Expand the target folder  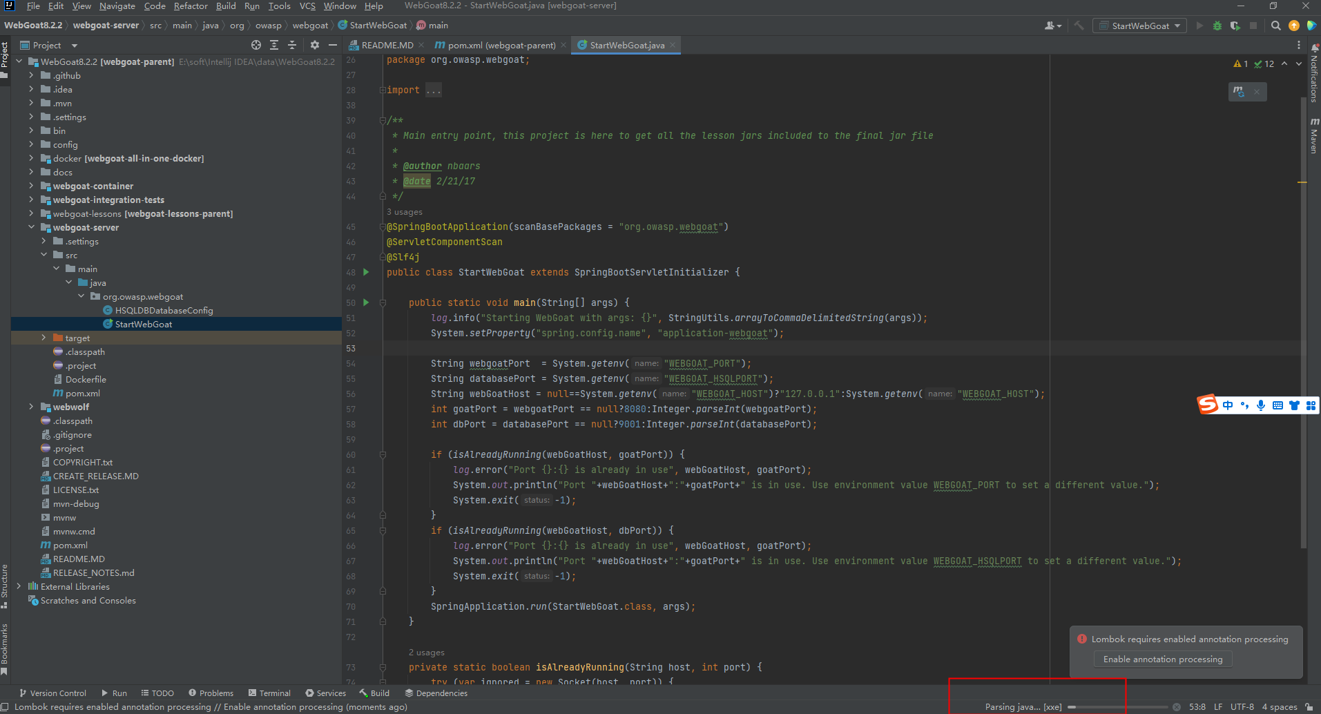coord(44,338)
